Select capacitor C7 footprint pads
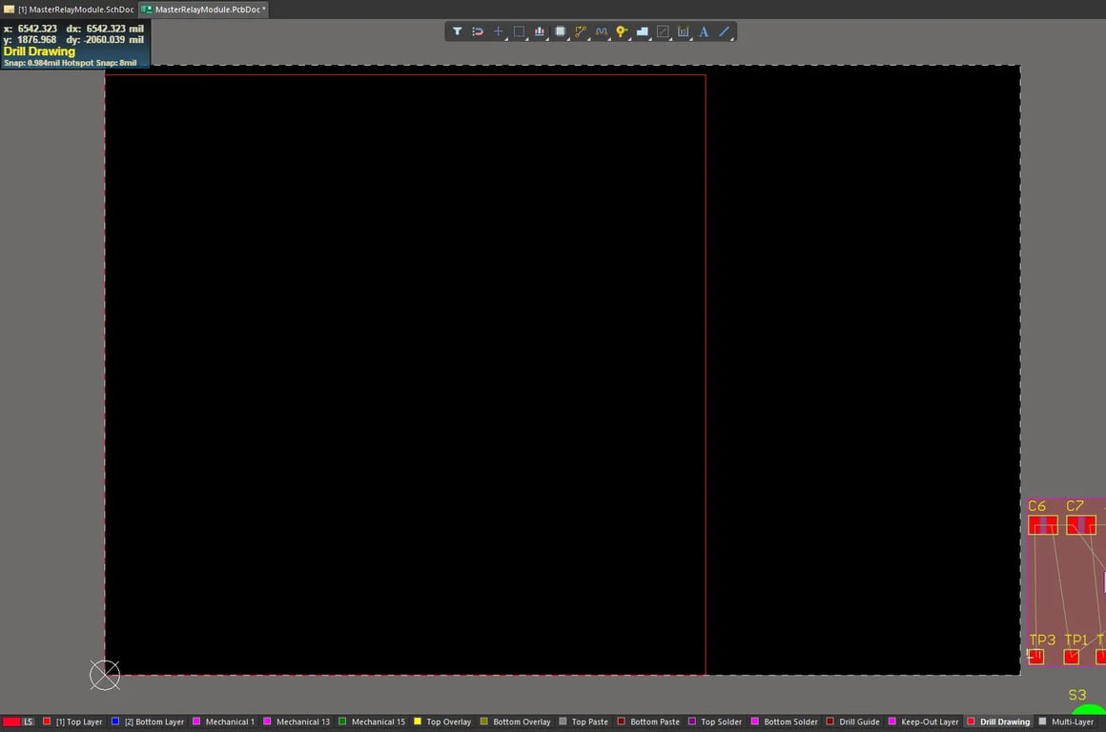This screenshot has width=1106, height=732. (x=1080, y=525)
